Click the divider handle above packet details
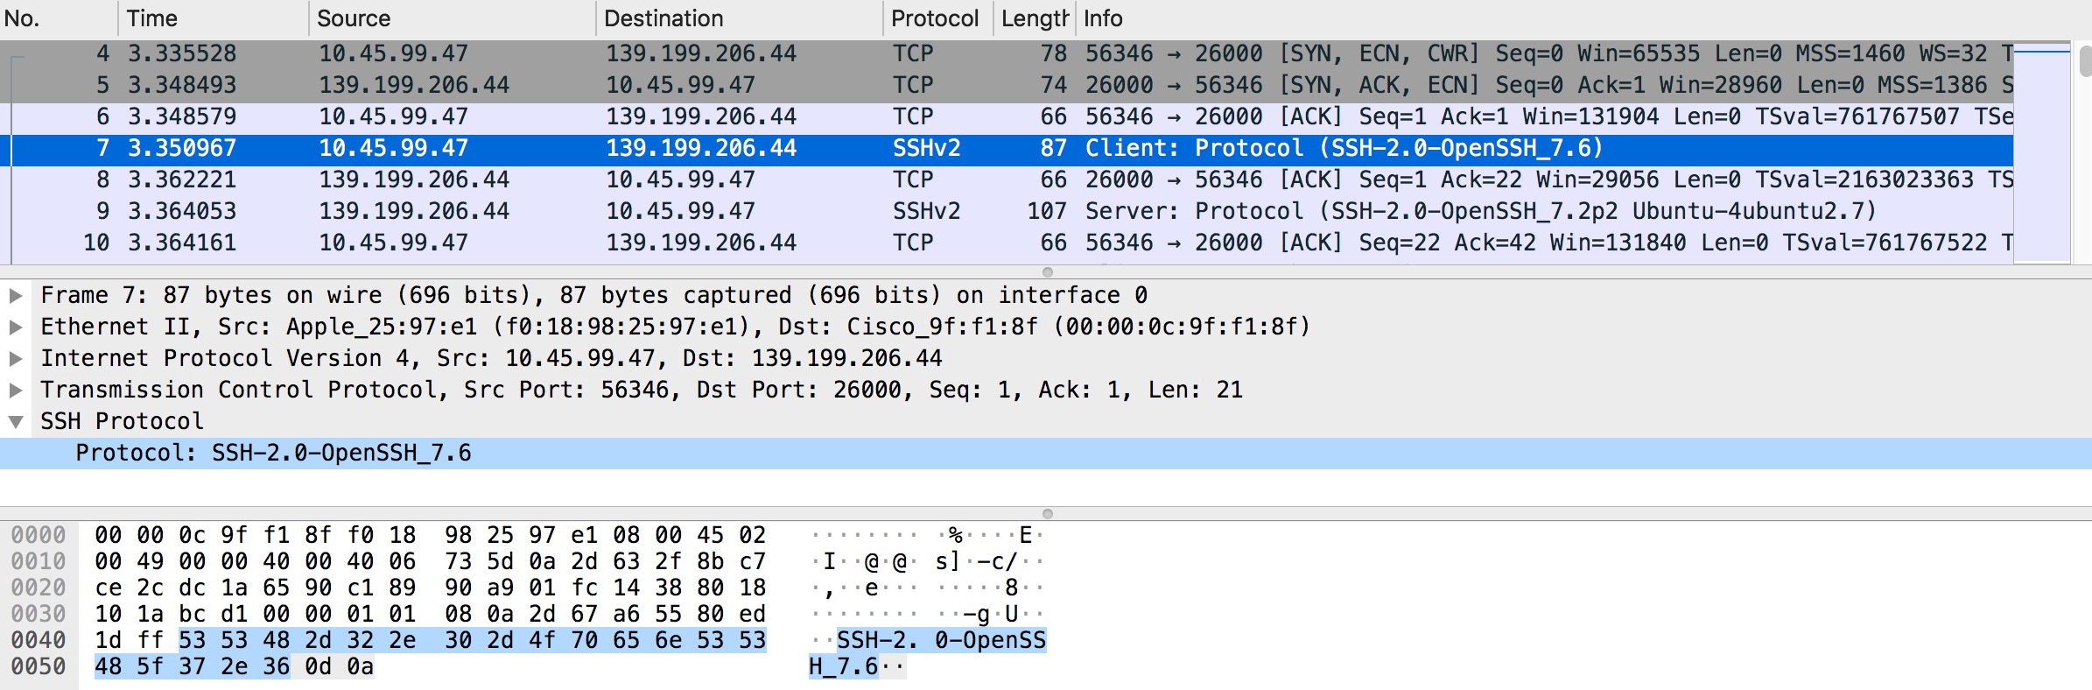This screenshot has width=2092, height=690. [1047, 272]
